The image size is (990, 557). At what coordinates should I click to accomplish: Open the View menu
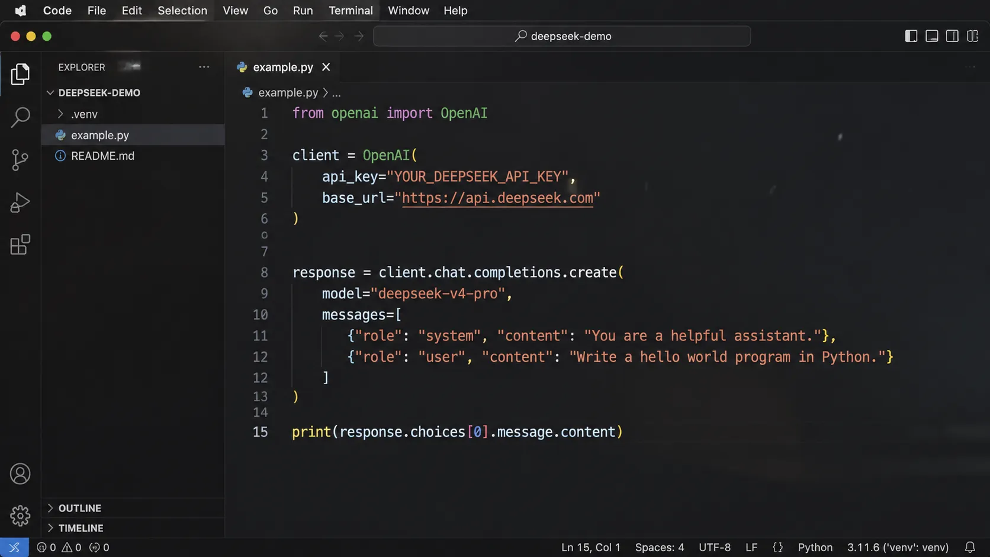(235, 11)
